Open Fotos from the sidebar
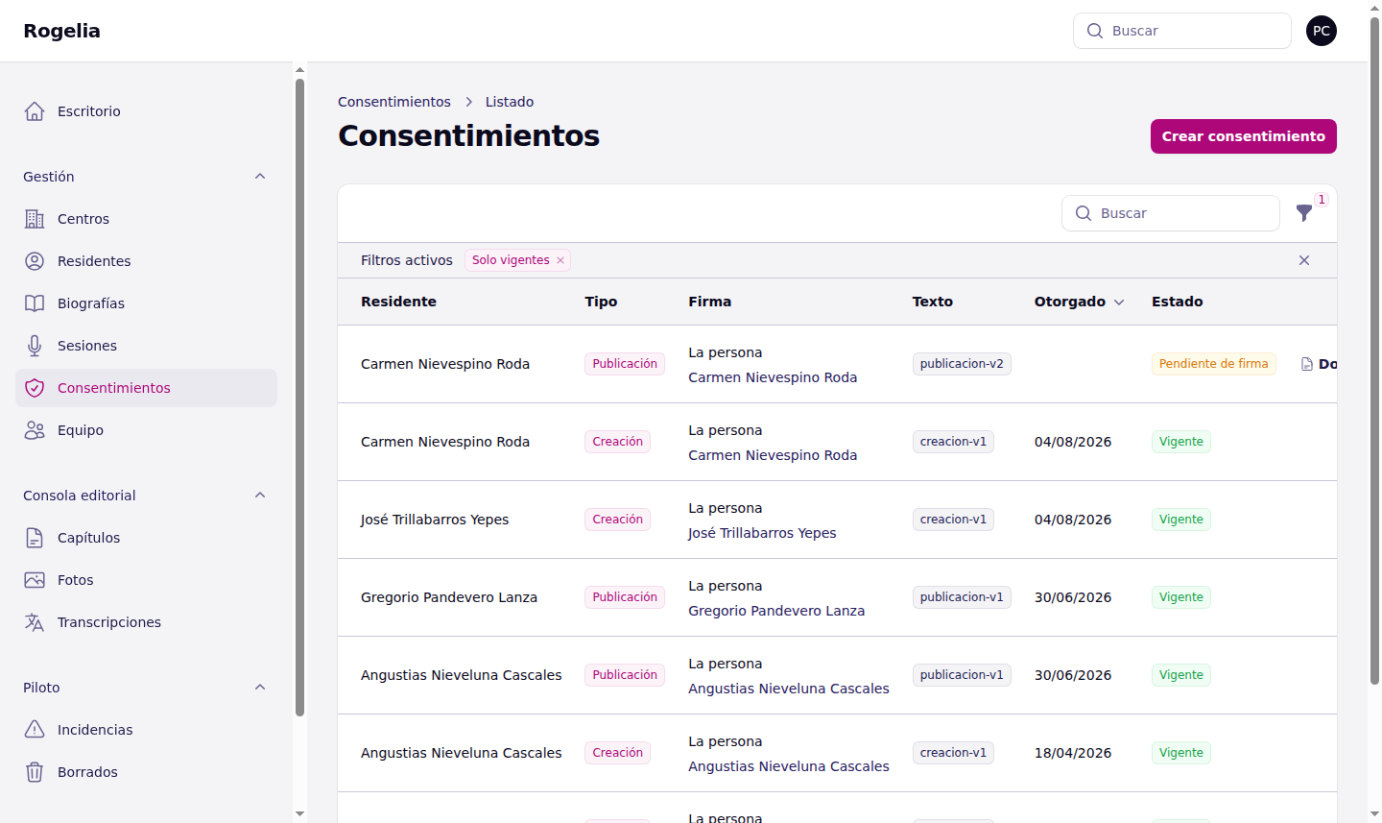This screenshot has height=823, width=1382. 146,580
